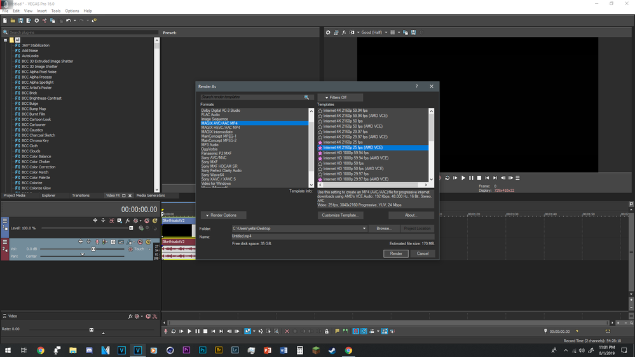
Task: Stop playback in the timeline transport bar
Action: click(205, 331)
